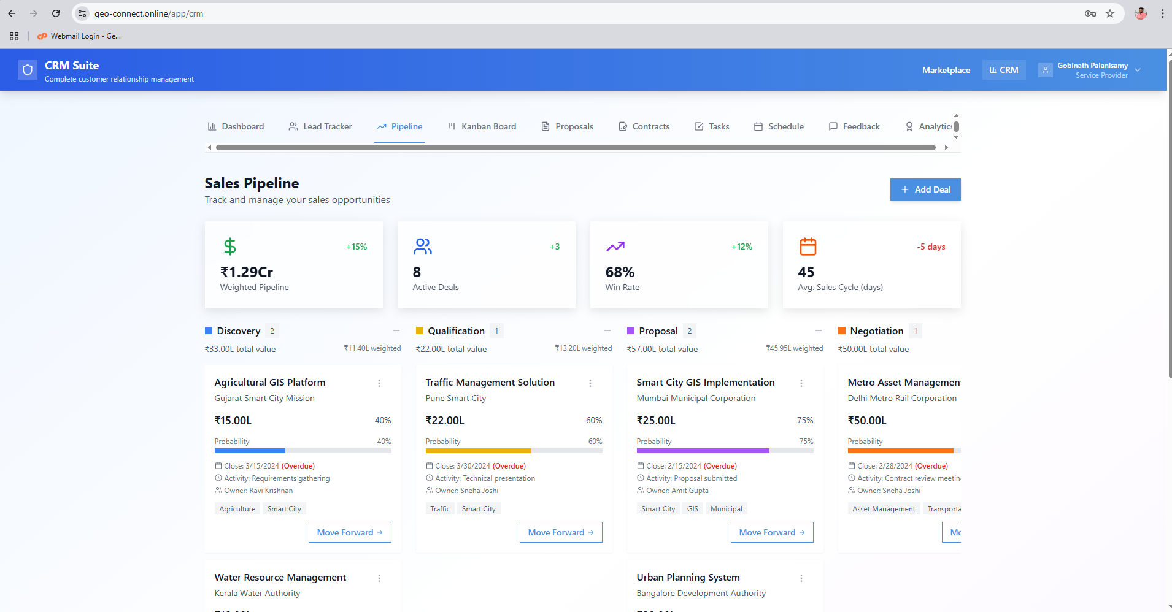Click the CRM Suite shield logo
Viewport: 1172px width, 612px height.
(x=28, y=70)
